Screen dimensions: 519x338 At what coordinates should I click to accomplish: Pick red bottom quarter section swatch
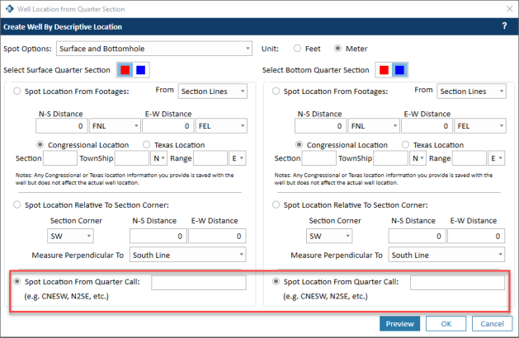384,70
